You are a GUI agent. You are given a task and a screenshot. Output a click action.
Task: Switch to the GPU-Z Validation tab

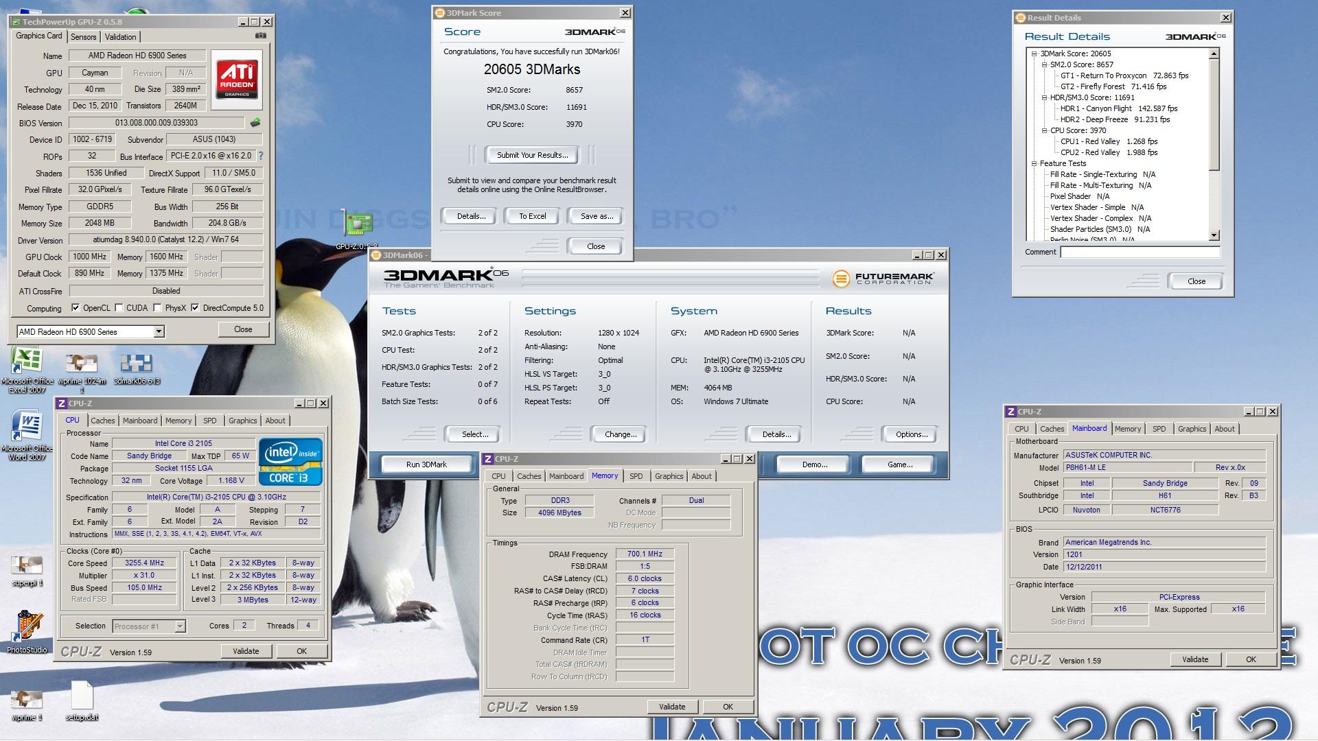coord(121,37)
